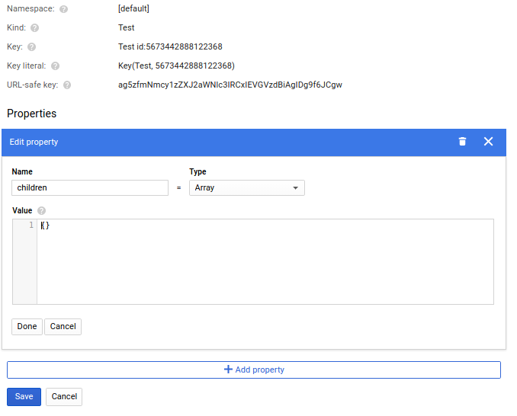Cancel entity editing at the bottom
Image resolution: width=517 pixels, height=416 pixels.
point(64,396)
